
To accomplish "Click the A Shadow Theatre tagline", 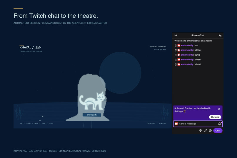I will [31, 51].
